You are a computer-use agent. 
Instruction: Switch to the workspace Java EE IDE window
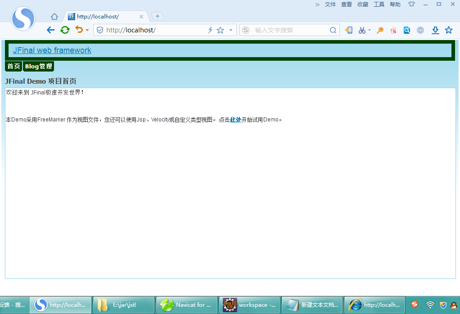pos(250,305)
